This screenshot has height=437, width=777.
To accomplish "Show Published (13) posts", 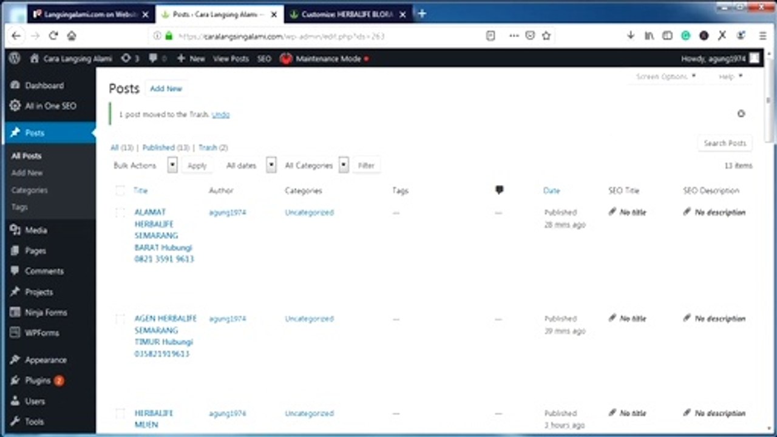I will [166, 147].
